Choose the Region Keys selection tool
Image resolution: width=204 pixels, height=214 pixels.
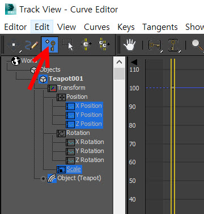68,45
